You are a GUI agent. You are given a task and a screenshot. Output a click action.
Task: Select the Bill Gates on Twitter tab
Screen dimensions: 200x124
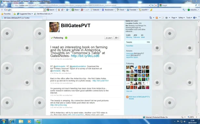(21, 18)
